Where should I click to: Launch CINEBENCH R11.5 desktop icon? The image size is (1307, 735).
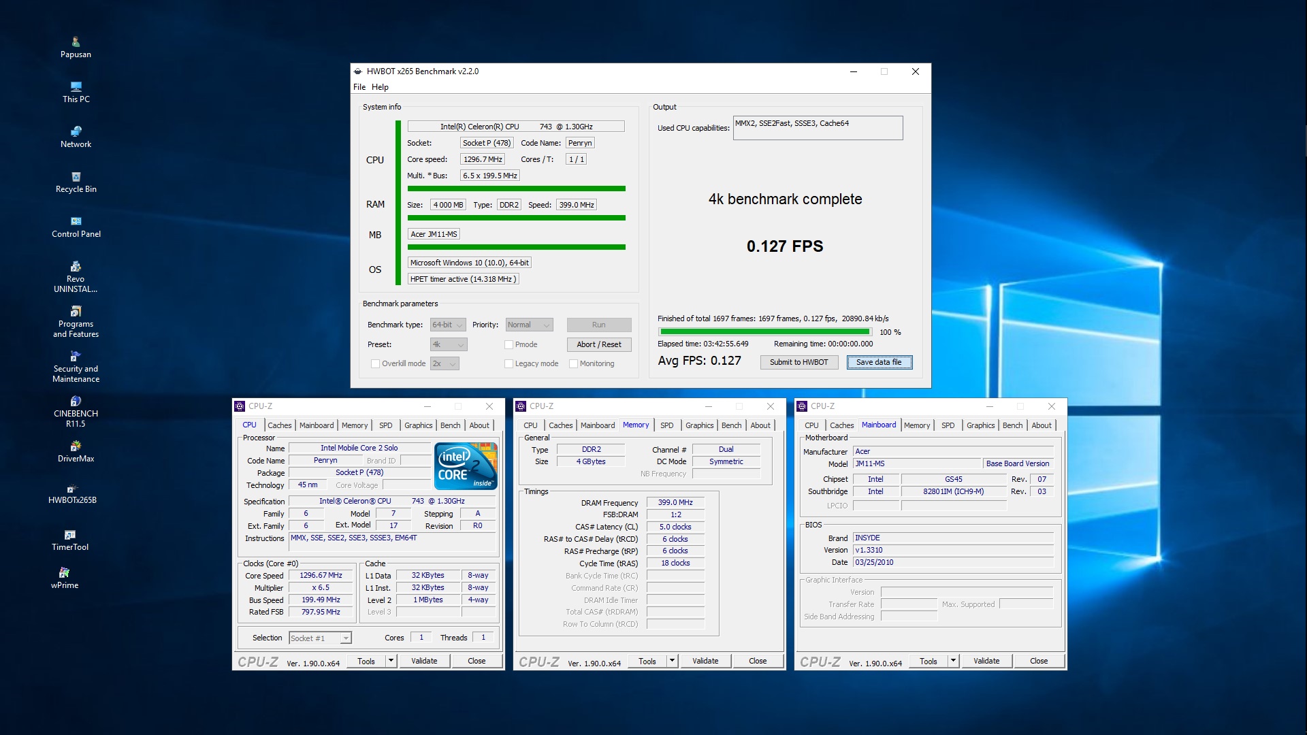pyautogui.click(x=76, y=412)
